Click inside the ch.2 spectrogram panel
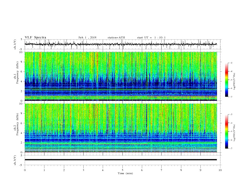The image size is (248, 191). pos(121,128)
